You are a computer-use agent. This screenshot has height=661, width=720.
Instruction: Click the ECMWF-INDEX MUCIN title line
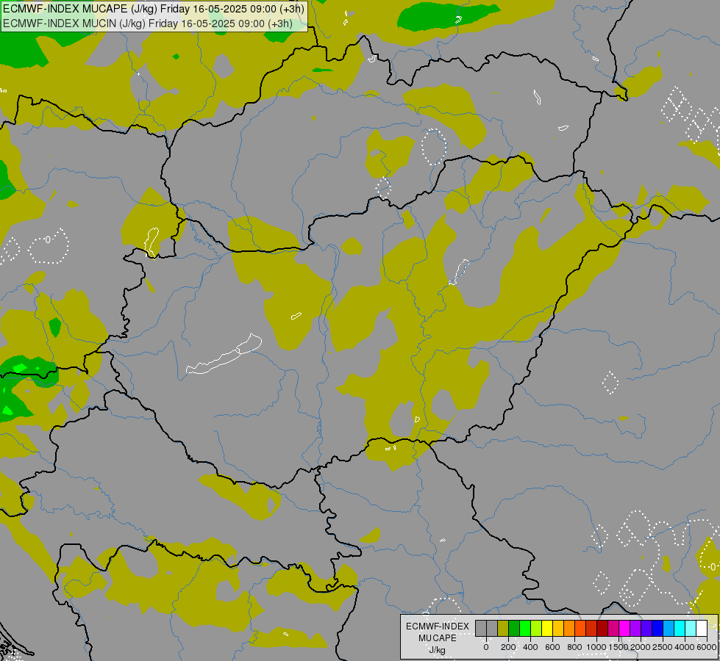click(x=148, y=24)
